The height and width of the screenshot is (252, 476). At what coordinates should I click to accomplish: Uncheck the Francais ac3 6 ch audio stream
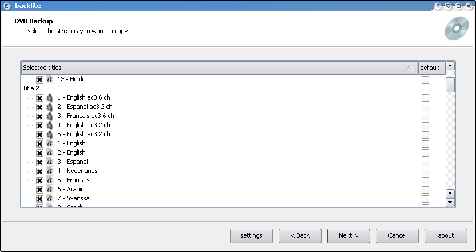[39, 116]
